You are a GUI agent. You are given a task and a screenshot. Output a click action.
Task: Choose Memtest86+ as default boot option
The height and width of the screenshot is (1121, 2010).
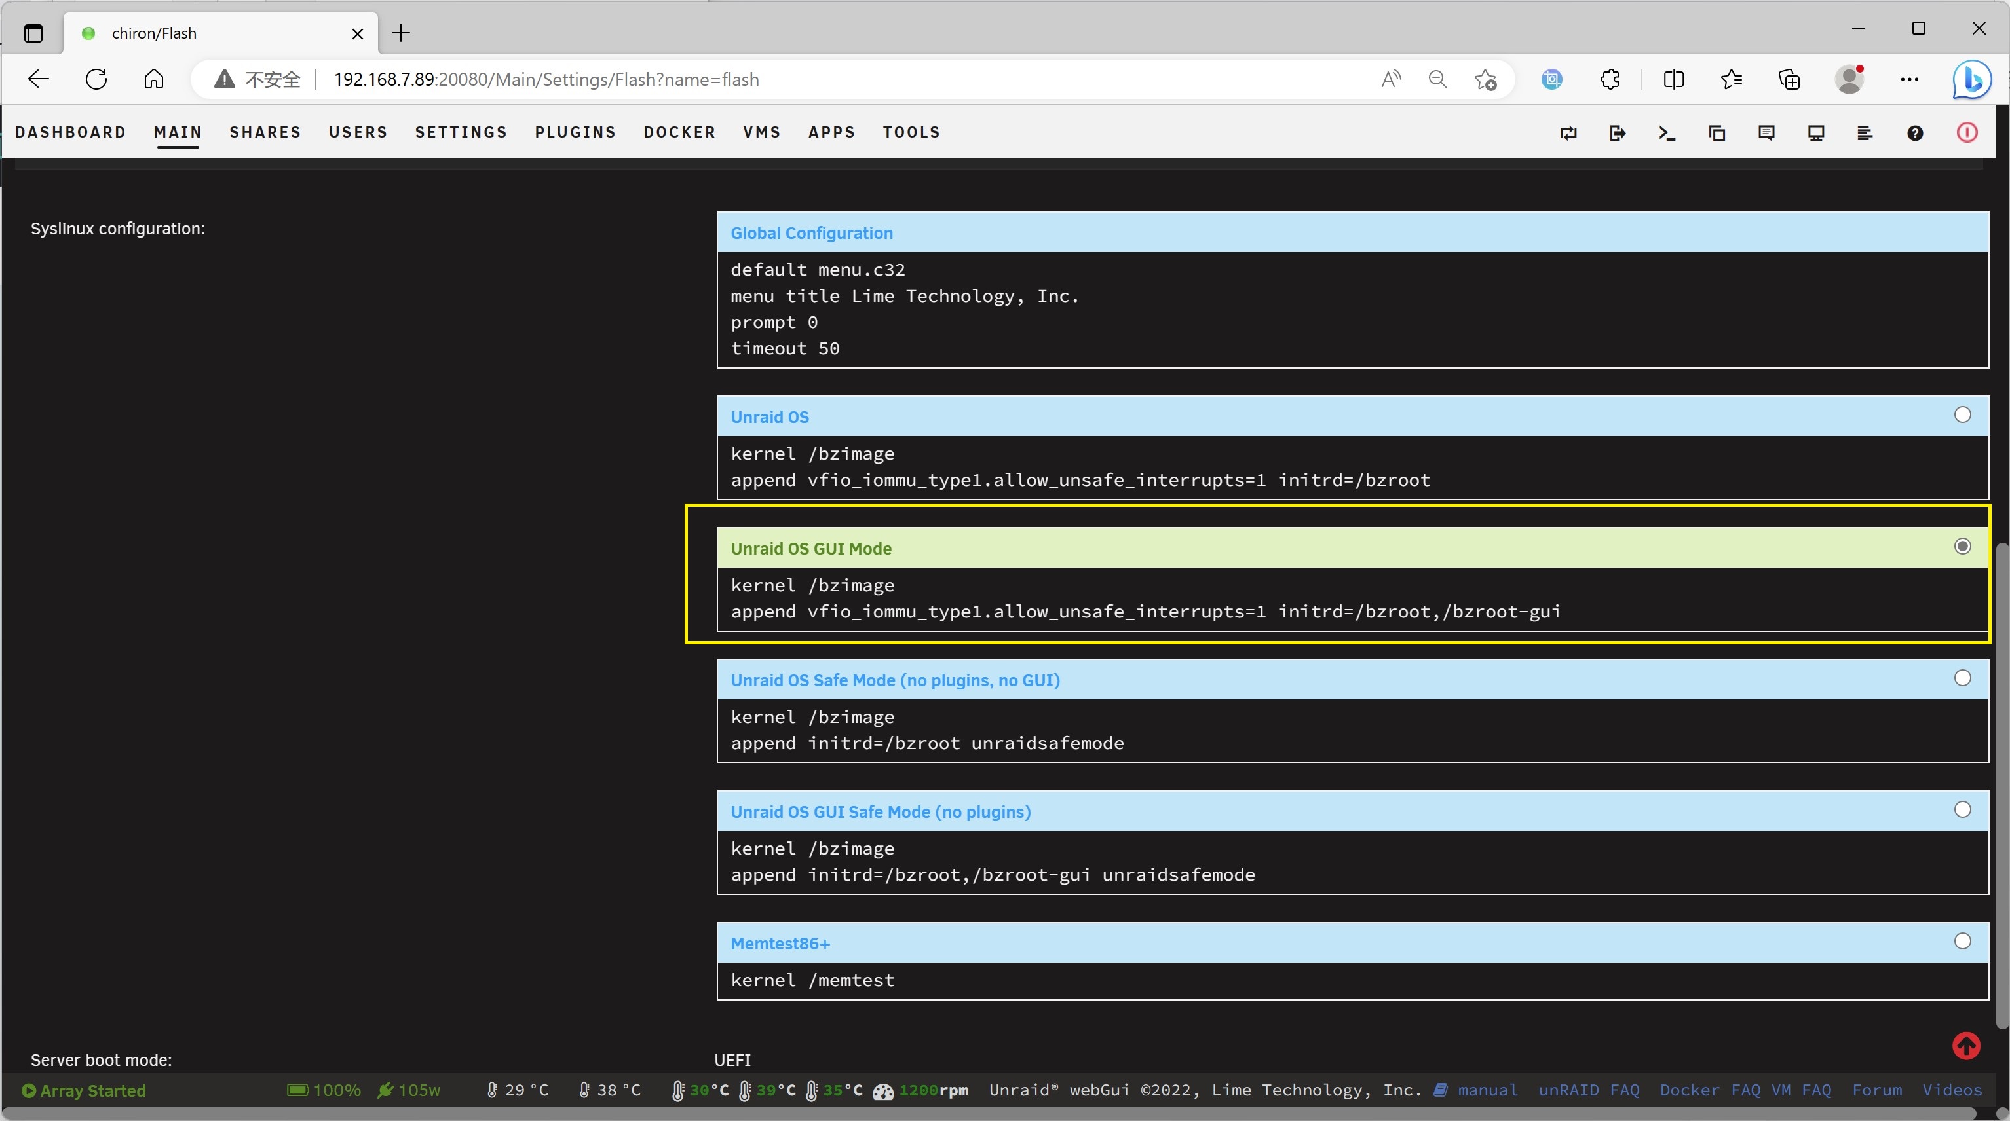[x=1962, y=942]
